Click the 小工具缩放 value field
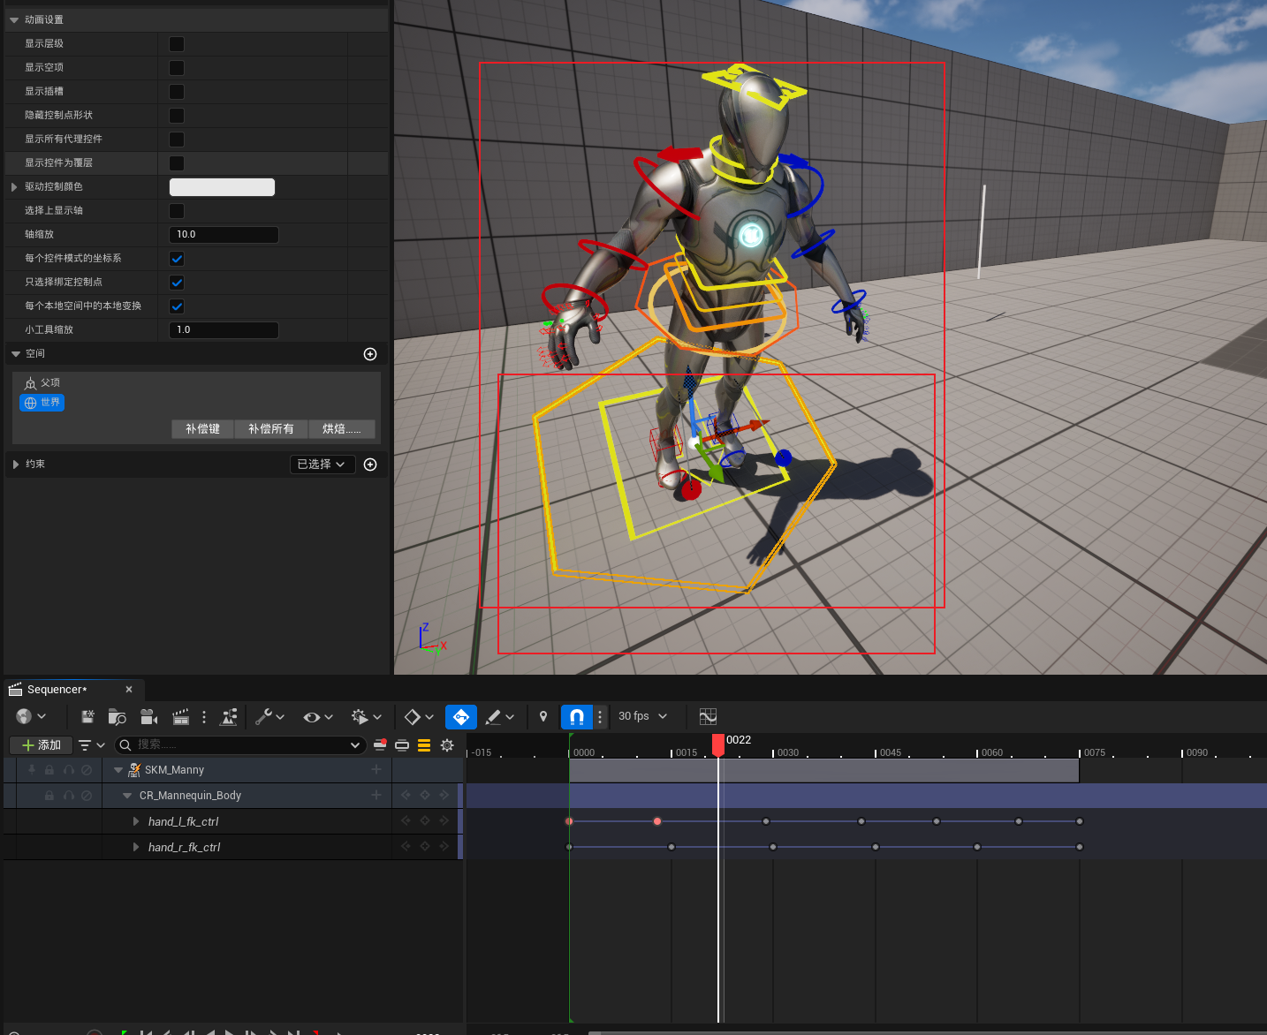 click(x=224, y=330)
